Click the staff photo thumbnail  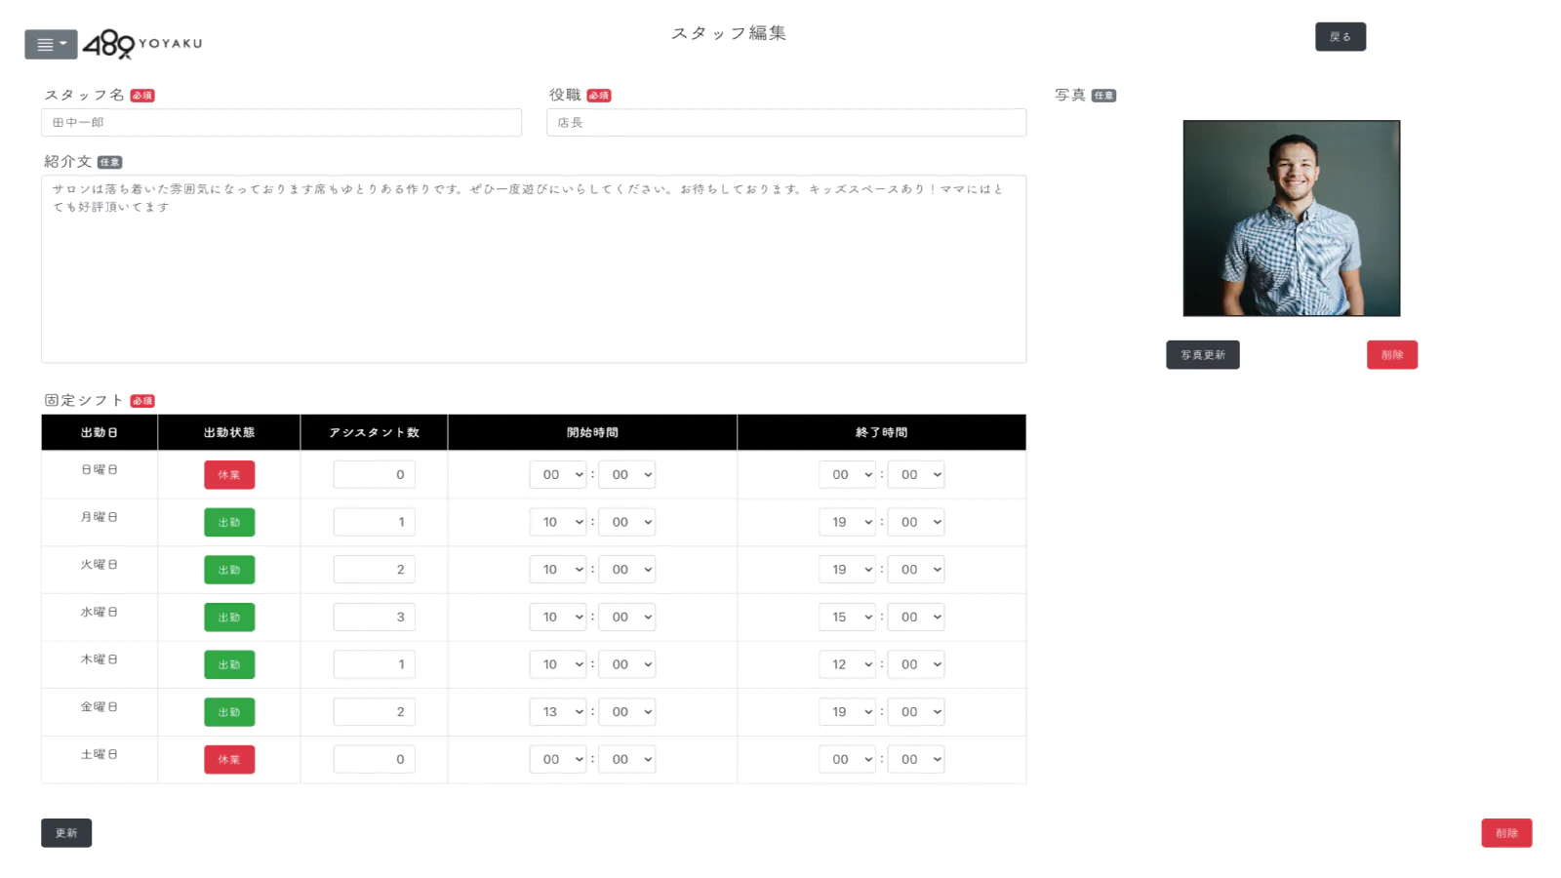tap(1291, 219)
